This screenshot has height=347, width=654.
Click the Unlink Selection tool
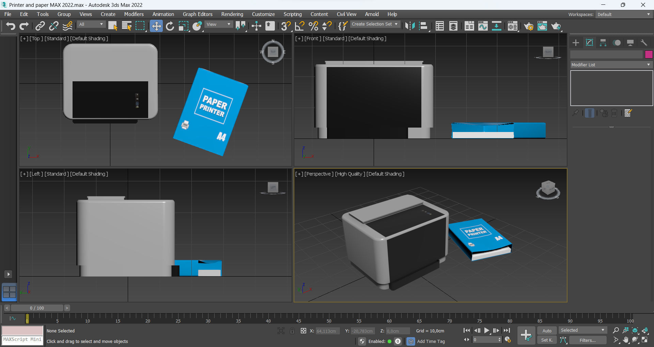click(x=54, y=26)
